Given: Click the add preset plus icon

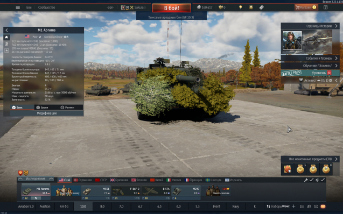Looking at the screenshot, I should point(293,206).
